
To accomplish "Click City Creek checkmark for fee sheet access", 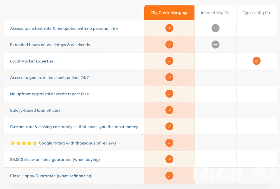I will pyautogui.click(x=169, y=78).
